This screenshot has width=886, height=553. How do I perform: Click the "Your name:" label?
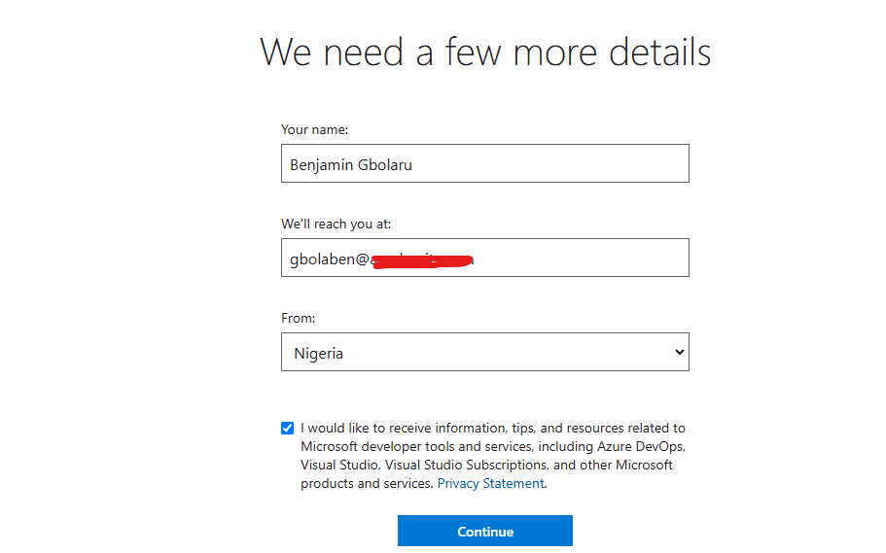[x=314, y=129]
